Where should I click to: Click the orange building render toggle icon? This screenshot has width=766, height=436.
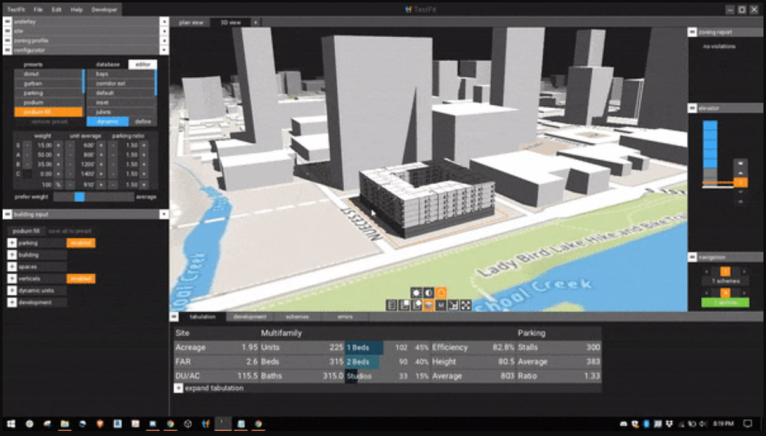pos(429,305)
